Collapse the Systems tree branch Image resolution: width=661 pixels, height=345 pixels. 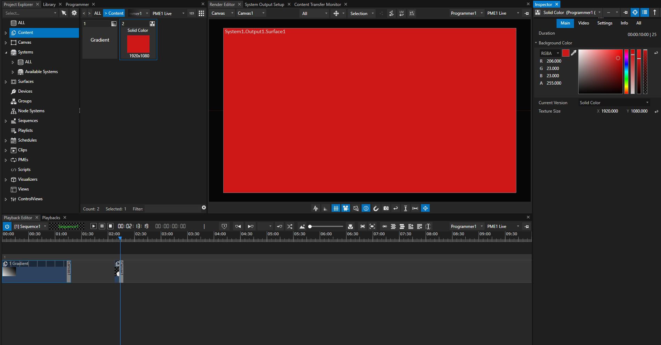coord(6,52)
